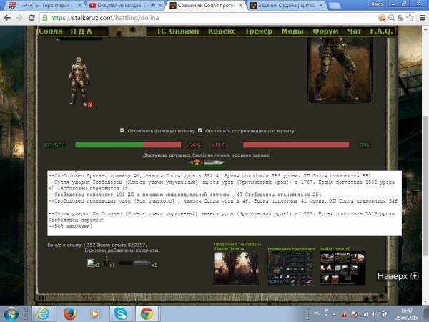Click the looted knife item icon
The width and height of the screenshot is (429, 322).
tap(133, 263)
